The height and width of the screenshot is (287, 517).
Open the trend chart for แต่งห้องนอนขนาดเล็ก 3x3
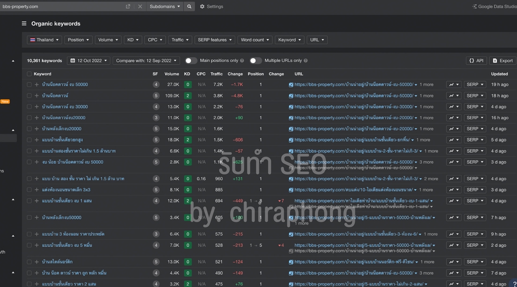[453, 190]
